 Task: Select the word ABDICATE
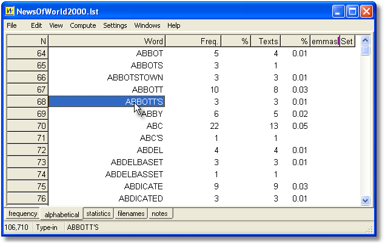pos(144,186)
